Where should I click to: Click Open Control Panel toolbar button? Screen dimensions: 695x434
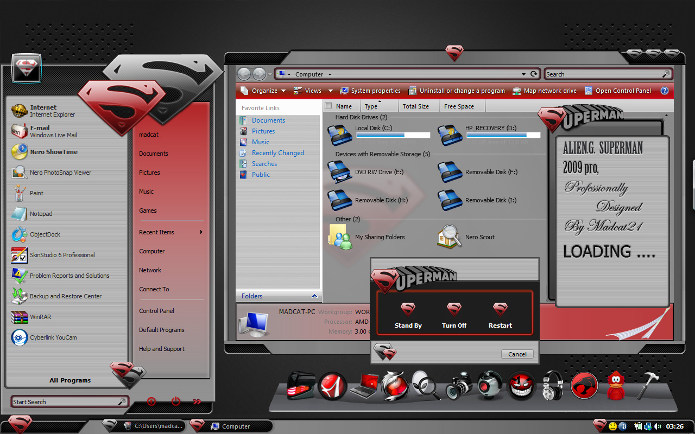618,91
